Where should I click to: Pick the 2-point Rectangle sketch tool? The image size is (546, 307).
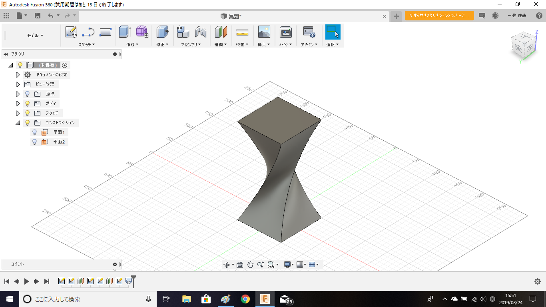tap(106, 32)
